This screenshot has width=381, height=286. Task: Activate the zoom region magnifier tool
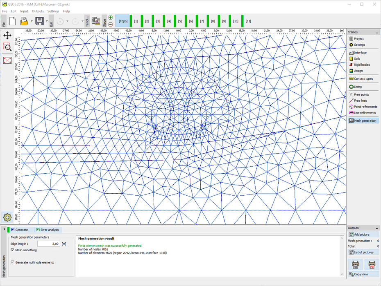[x=7, y=47]
